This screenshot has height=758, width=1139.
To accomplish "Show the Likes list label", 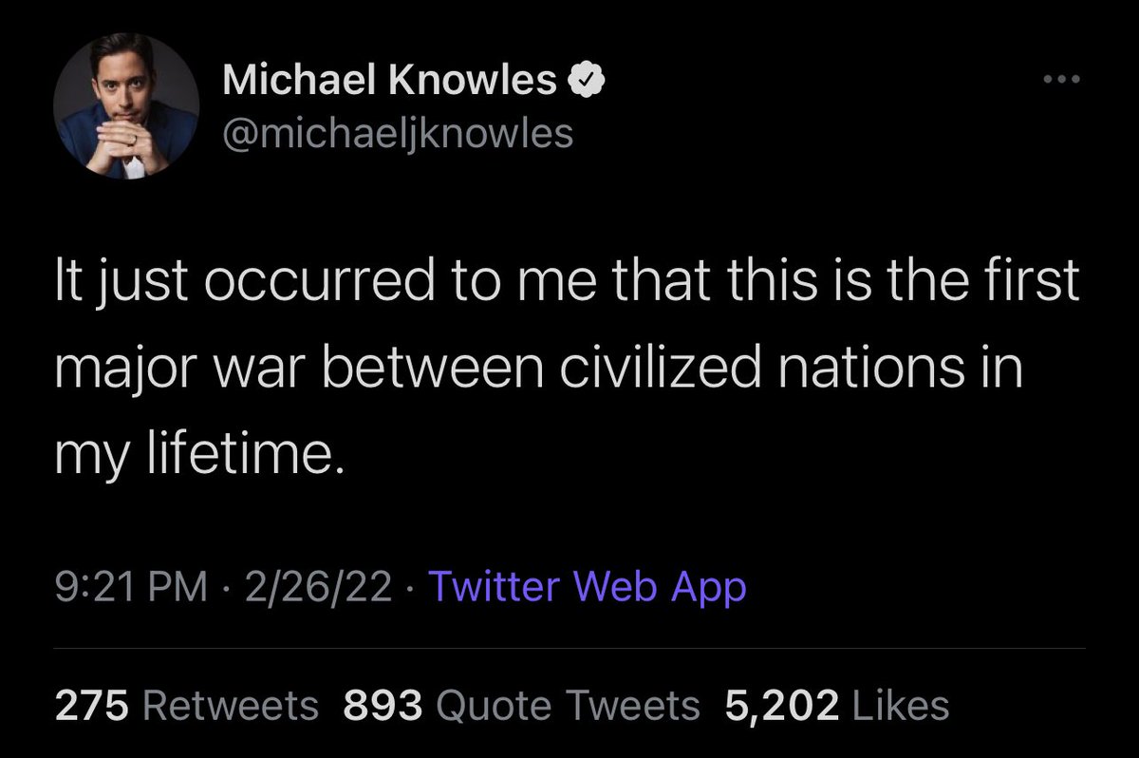I will pyautogui.click(x=902, y=705).
